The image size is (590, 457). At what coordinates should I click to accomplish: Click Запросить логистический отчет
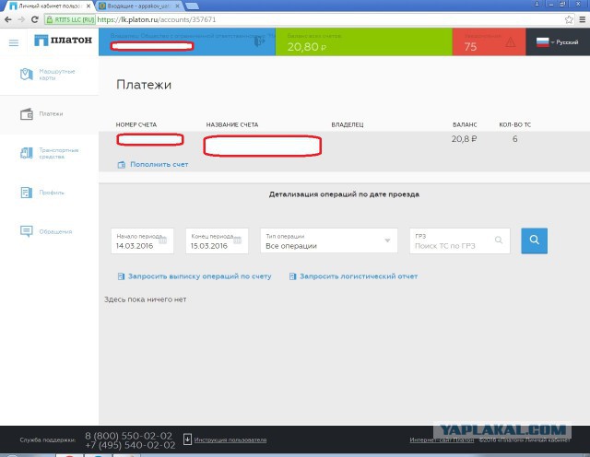[353, 276]
